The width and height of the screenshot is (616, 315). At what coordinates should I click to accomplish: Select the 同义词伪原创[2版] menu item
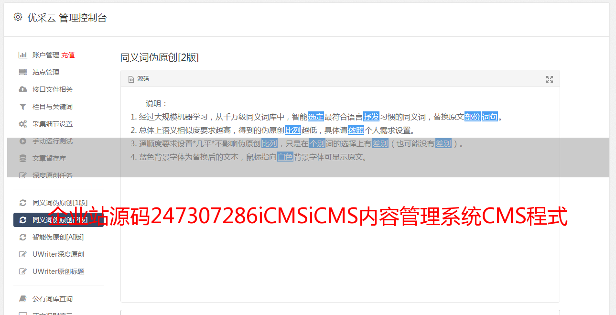[x=58, y=220]
